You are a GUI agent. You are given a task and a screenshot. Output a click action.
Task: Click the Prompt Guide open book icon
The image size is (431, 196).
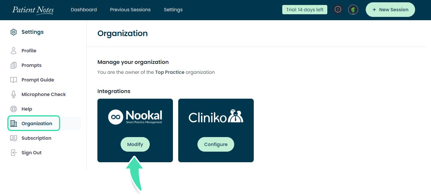(14, 80)
